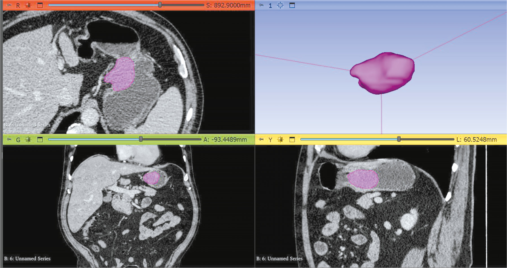Maximize the 3D view panel

coord(292,5)
